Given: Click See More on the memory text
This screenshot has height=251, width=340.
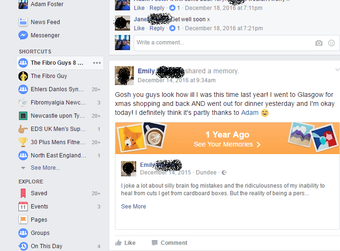Looking at the screenshot, I should [x=133, y=207].
